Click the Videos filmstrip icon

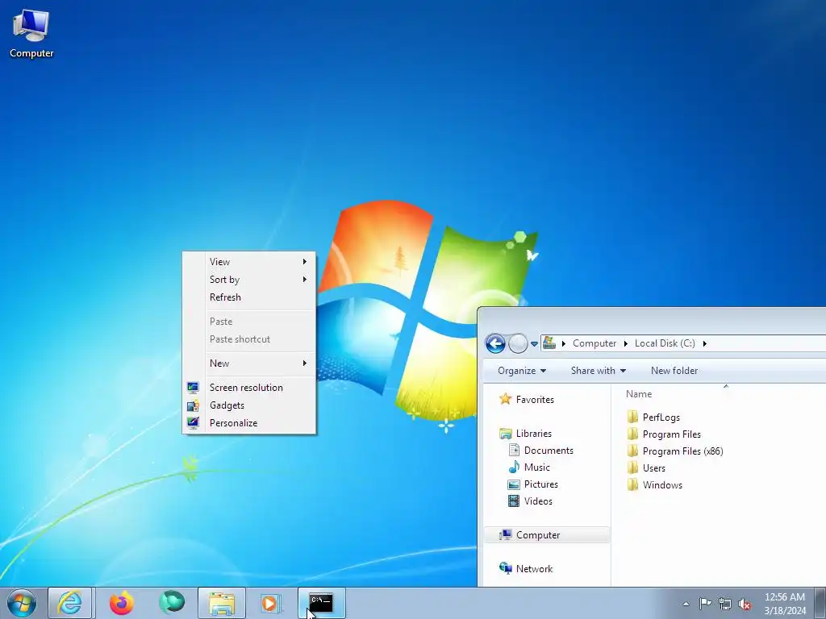(x=514, y=501)
